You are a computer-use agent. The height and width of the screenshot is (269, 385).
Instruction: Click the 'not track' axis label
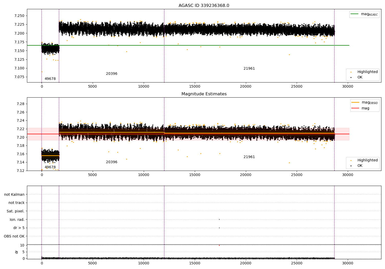point(16,203)
